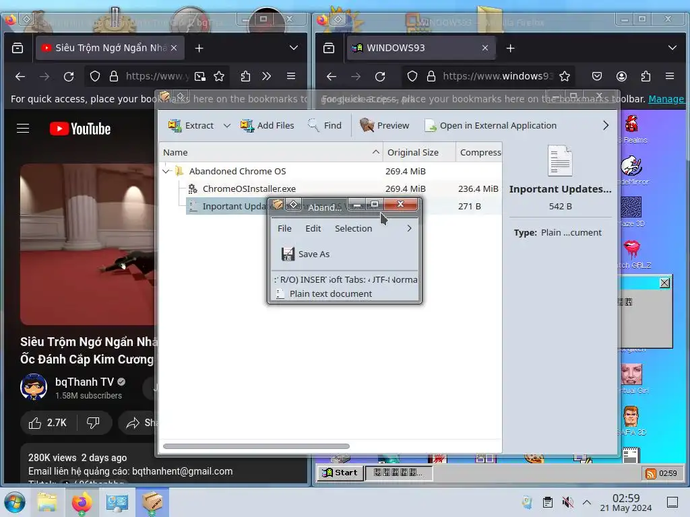Click Open in External Application
Viewport: 690px width, 517px height.
pyautogui.click(x=491, y=126)
